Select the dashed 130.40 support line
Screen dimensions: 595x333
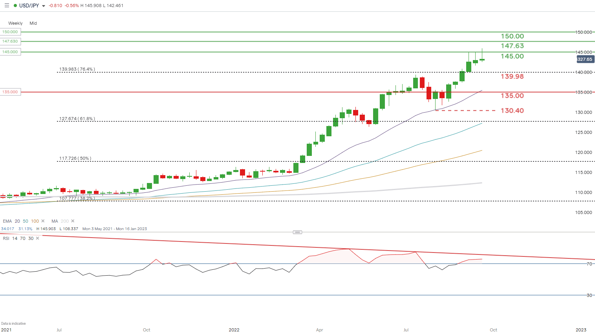tap(465, 110)
